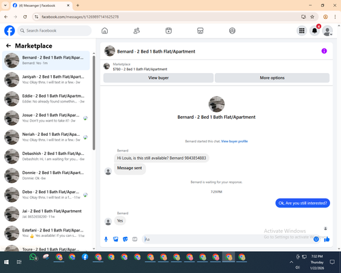Open the View buyer profile link
The width and height of the screenshot is (341, 273).
coord(235,141)
